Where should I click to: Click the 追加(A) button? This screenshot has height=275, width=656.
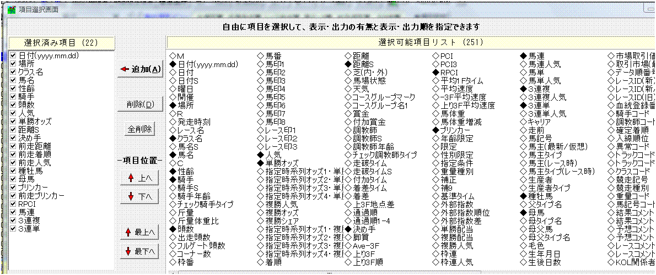140,69
